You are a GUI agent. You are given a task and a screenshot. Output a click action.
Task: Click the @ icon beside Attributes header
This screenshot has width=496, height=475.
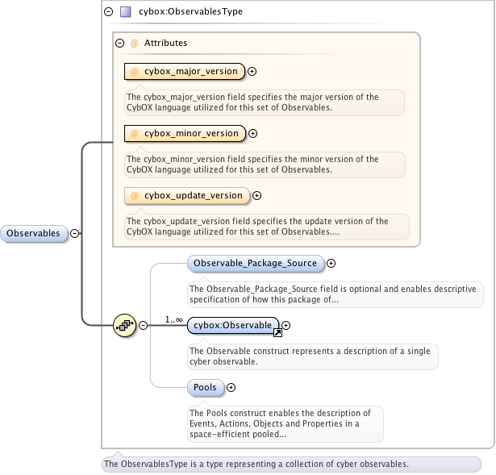[x=134, y=44]
